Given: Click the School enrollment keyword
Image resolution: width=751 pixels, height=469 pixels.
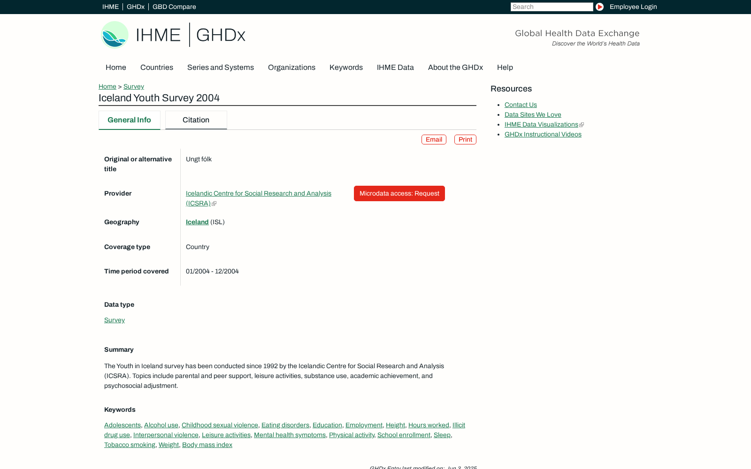Looking at the screenshot, I should 404,435.
